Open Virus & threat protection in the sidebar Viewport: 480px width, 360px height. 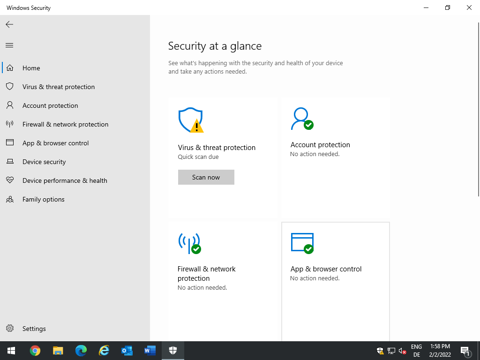tap(58, 87)
